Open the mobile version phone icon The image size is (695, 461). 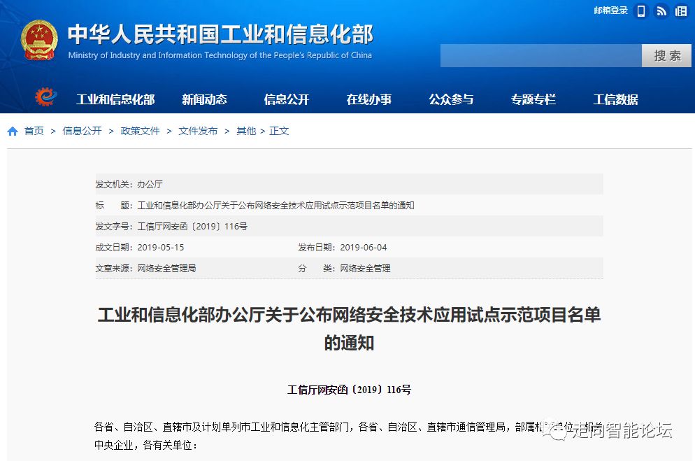click(641, 11)
